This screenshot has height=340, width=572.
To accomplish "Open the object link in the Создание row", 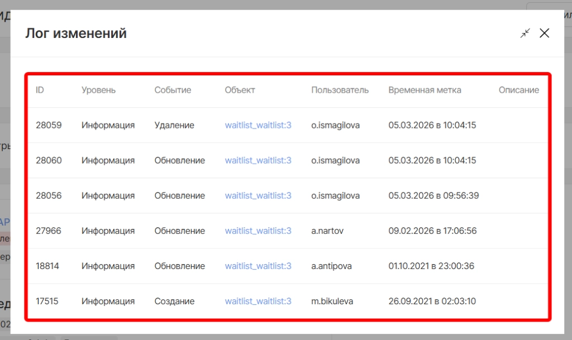I will (258, 301).
